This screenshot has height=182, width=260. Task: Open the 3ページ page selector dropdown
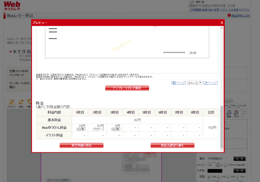(x=195, y=83)
